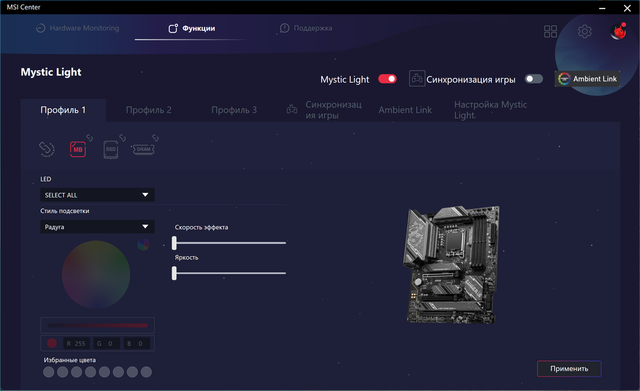Open the Стиль подсветки Радуга dropdown
The height and width of the screenshot is (391, 640).
click(x=97, y=227)
